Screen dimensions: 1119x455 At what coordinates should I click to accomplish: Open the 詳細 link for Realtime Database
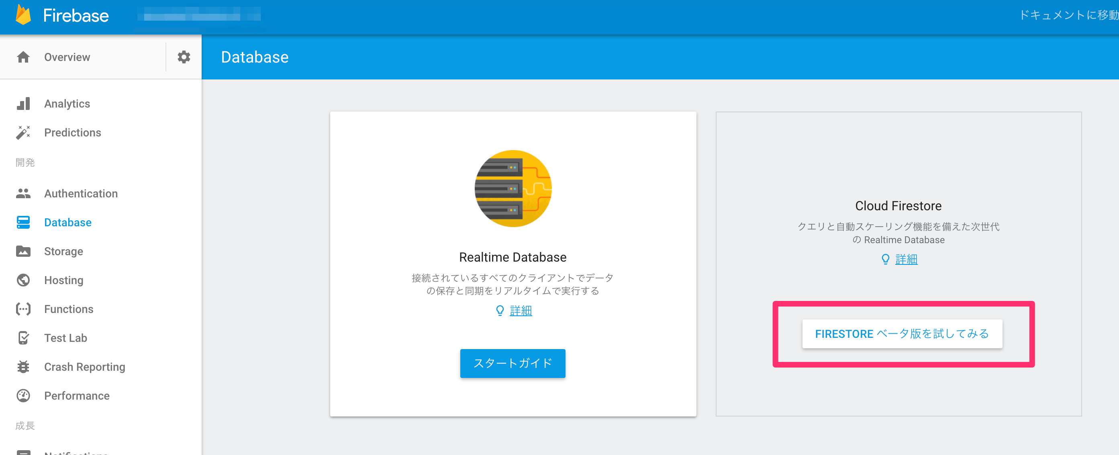pos(520,311)
